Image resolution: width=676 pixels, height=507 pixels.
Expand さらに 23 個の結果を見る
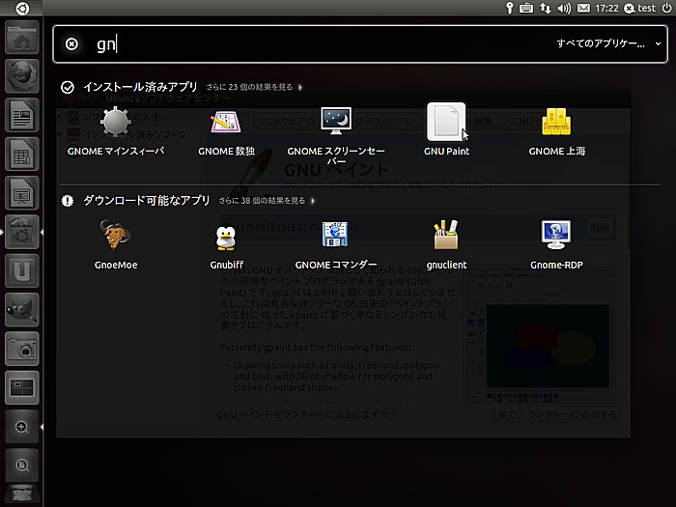(x=254, y=87)
